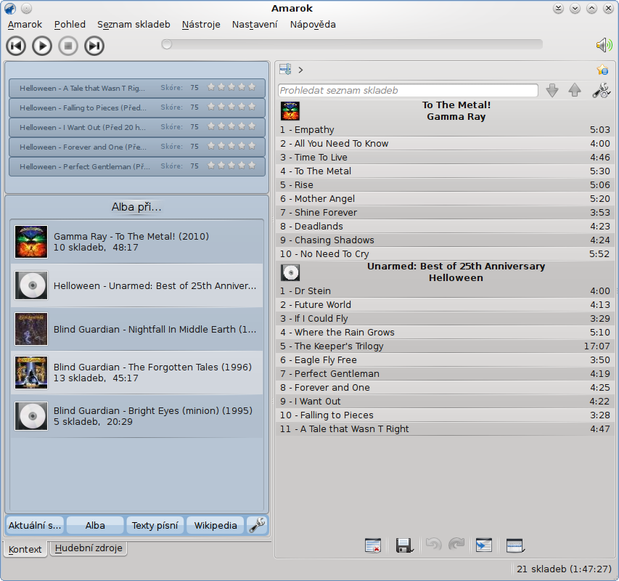Select playlist track '1 - Empathy'
Image resolution: width=619 pixels, height=581 pixels.
click(x=445, y=129)
